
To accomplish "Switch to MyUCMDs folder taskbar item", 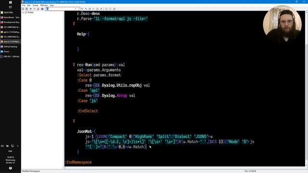I will 11,12.
